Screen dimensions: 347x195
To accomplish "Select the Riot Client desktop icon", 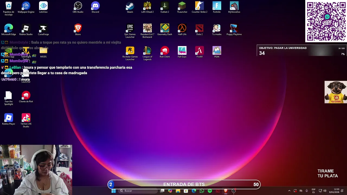I will point(165,52).
